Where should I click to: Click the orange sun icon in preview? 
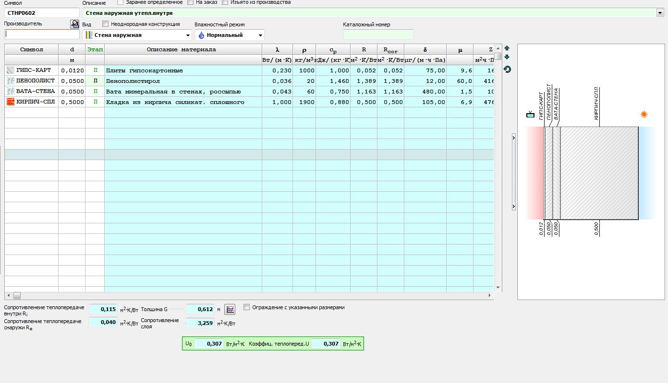pyautogui.click(x=644, y=114)
